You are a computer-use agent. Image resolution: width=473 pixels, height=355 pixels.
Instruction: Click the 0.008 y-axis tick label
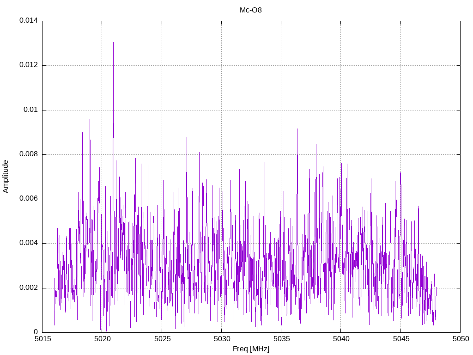coord(28,154)
